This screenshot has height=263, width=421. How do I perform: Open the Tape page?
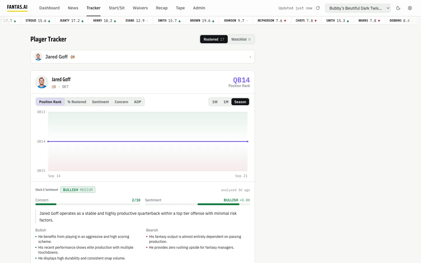(x=180, y=8)
